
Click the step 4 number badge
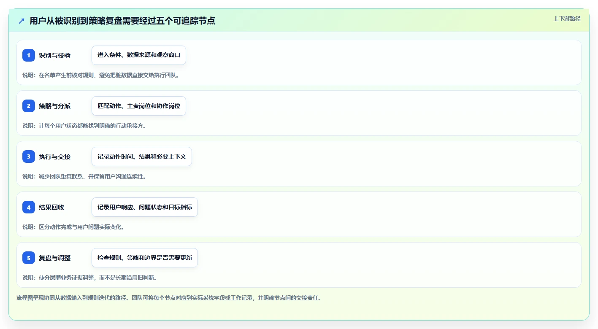[29, 207]
